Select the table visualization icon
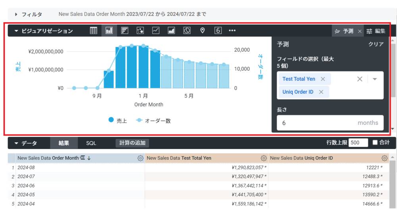The height and width of the screenshot is (215, 397). point(94,31)
